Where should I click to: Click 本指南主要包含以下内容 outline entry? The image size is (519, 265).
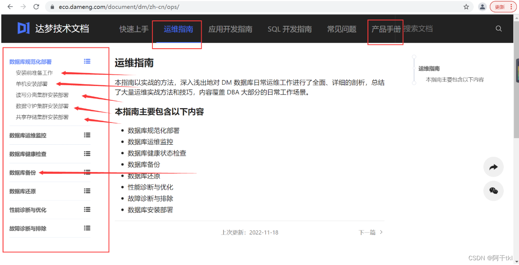pos(455,79)
